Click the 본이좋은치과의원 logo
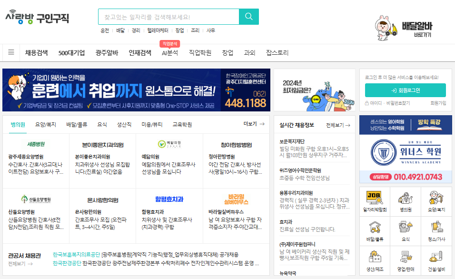 [103, 145]
